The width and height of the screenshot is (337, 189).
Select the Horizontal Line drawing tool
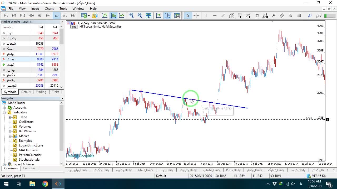pyautogui.click(x=215, y=15)
